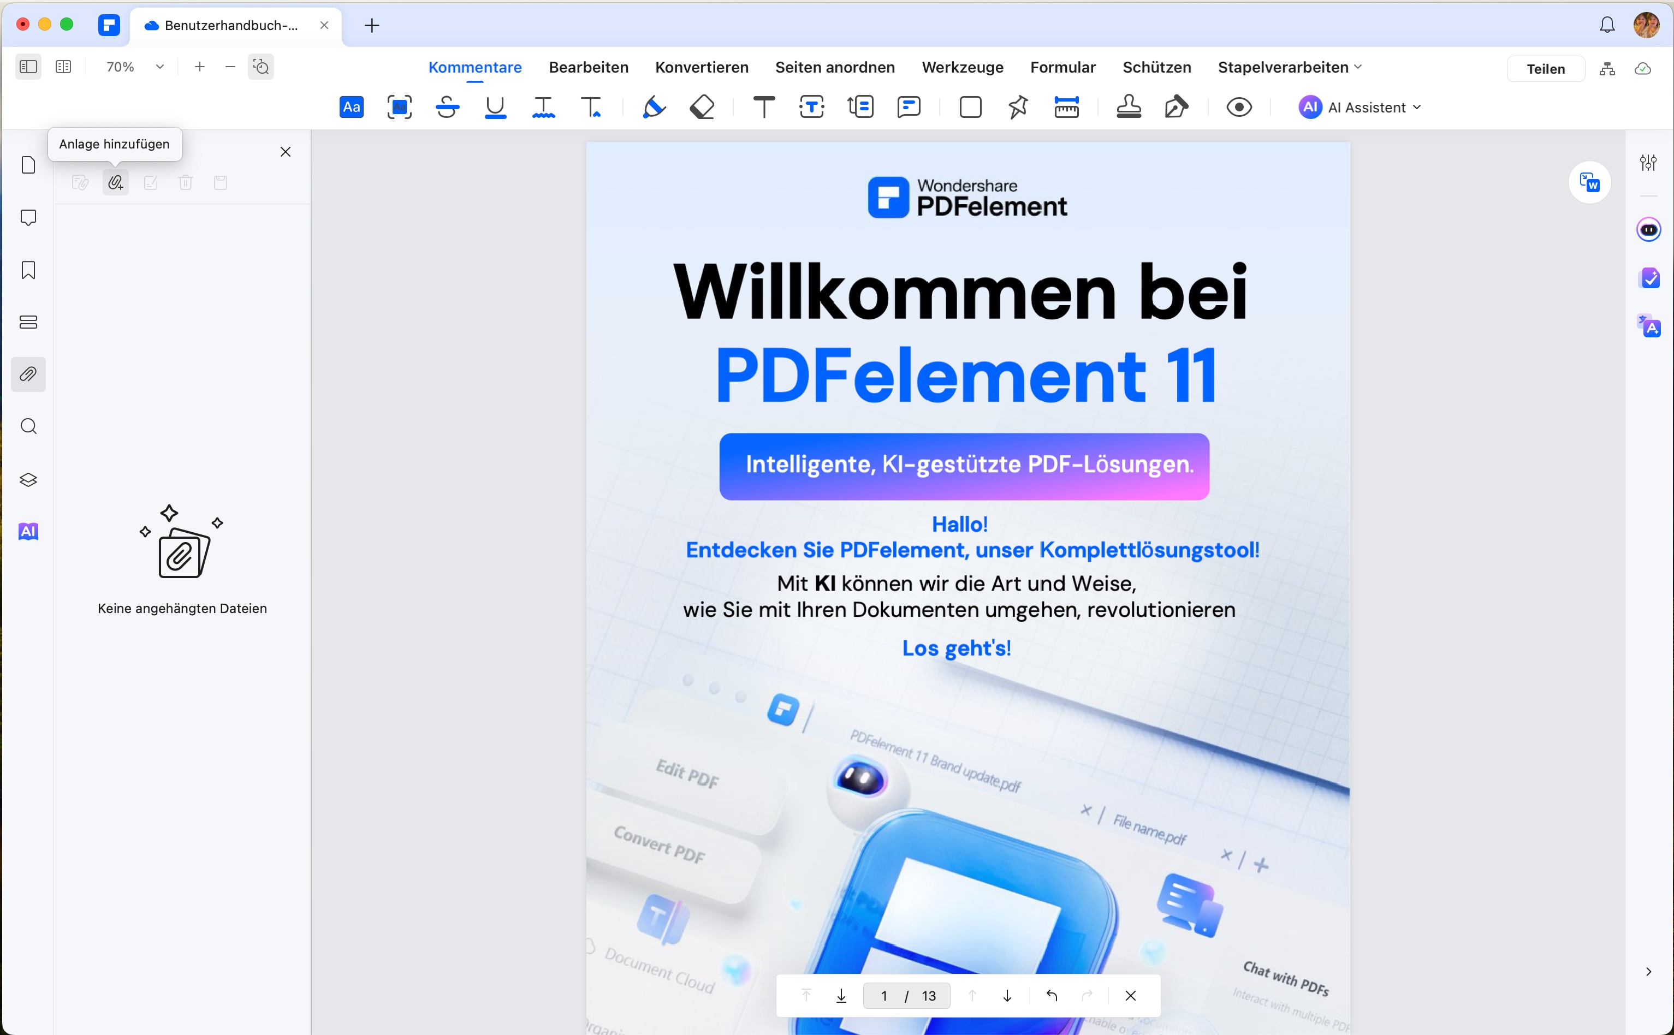Add a sticky note comment

click(909, 108)
